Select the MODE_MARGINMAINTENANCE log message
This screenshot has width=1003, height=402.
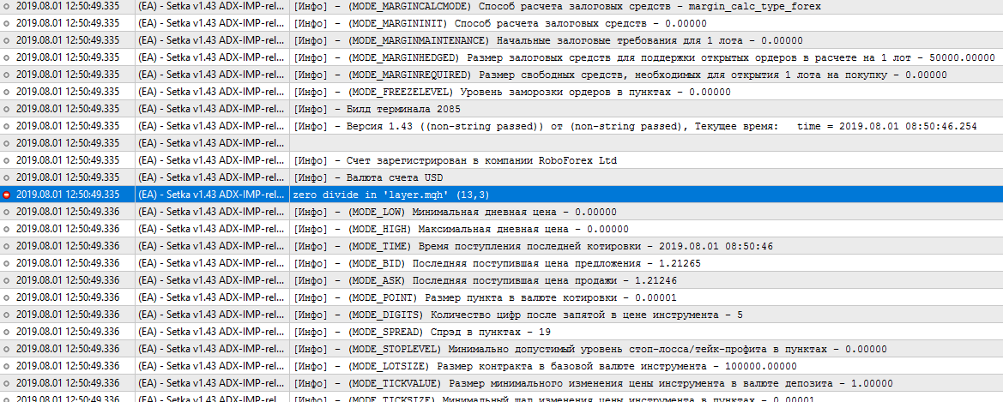click(548, 40)
